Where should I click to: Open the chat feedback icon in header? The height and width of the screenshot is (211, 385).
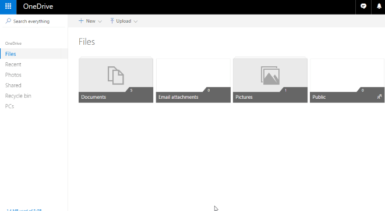[363, 6]
